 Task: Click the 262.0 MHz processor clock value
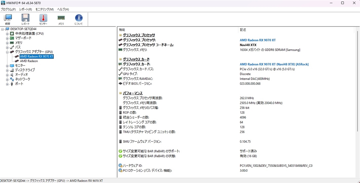point(247,98)
